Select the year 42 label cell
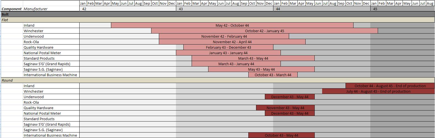The image size is (435, 138). coord(128,9)
